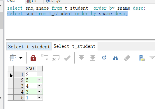
Task: Click the post changes checkmark icon
Action: coord(67,58)
